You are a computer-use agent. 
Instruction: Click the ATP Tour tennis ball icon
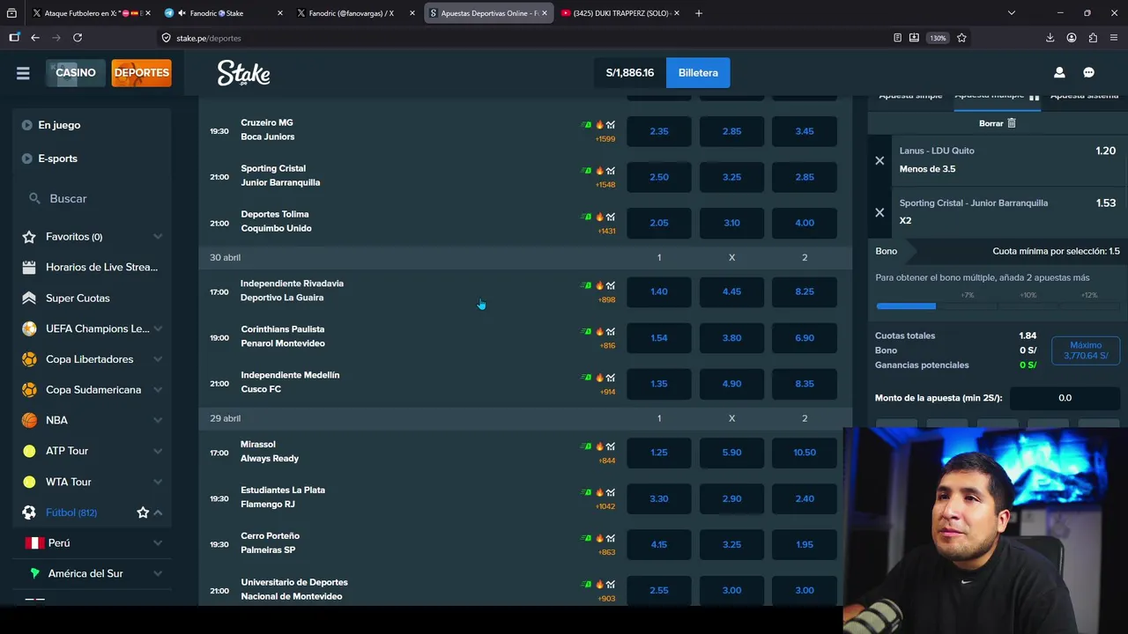[x=29, y=451]
